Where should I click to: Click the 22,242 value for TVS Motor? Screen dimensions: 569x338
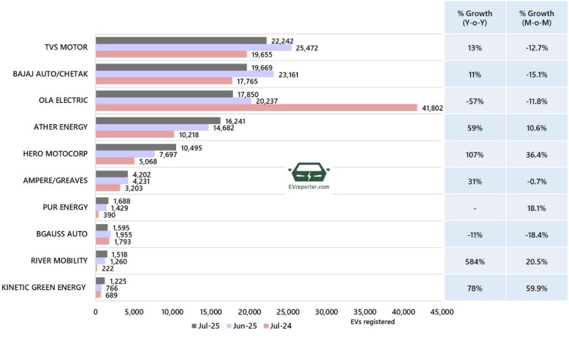click(x=282, y=41)
